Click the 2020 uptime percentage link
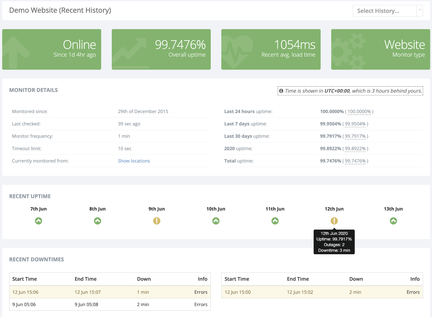 click(356, 148)
